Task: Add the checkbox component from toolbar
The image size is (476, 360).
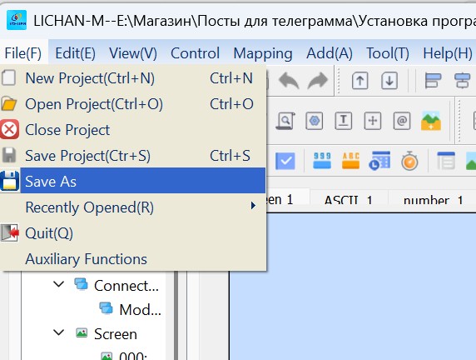Action: coord(285,161)
